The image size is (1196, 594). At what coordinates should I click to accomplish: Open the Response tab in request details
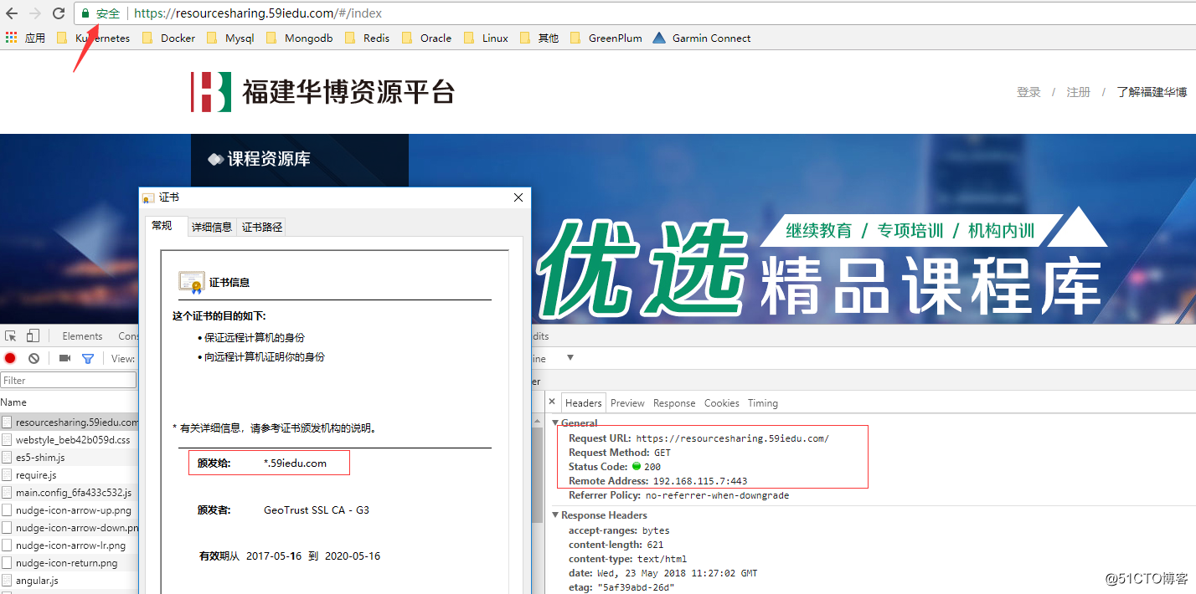pos(674,403)
